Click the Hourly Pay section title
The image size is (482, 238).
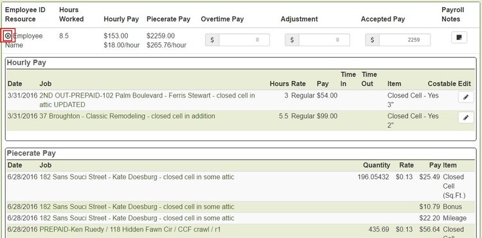point(26,63)
